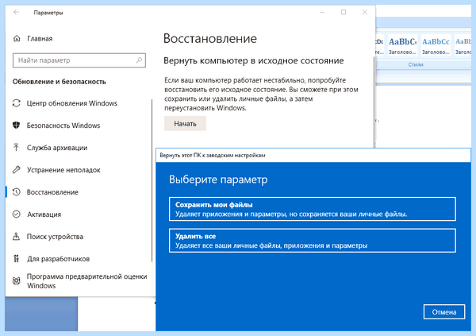Screen dimensions: 476x336
Task: Click the upload arrow icon for Служба архивации
Action: [x=17, y=148]
